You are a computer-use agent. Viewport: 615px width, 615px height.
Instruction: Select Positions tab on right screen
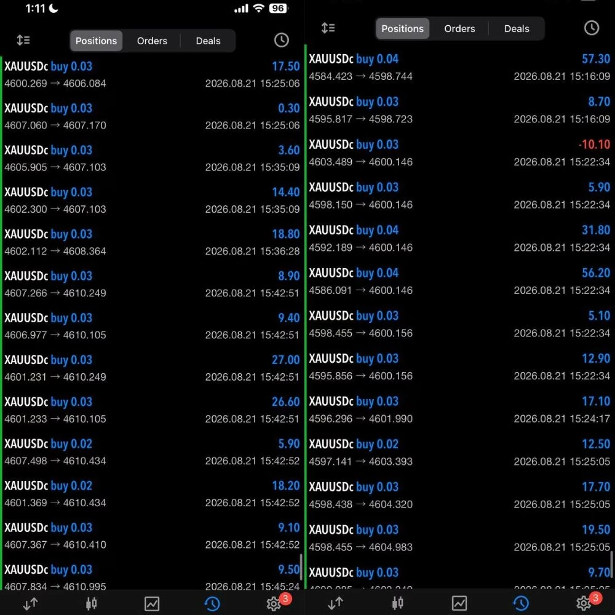402,29
